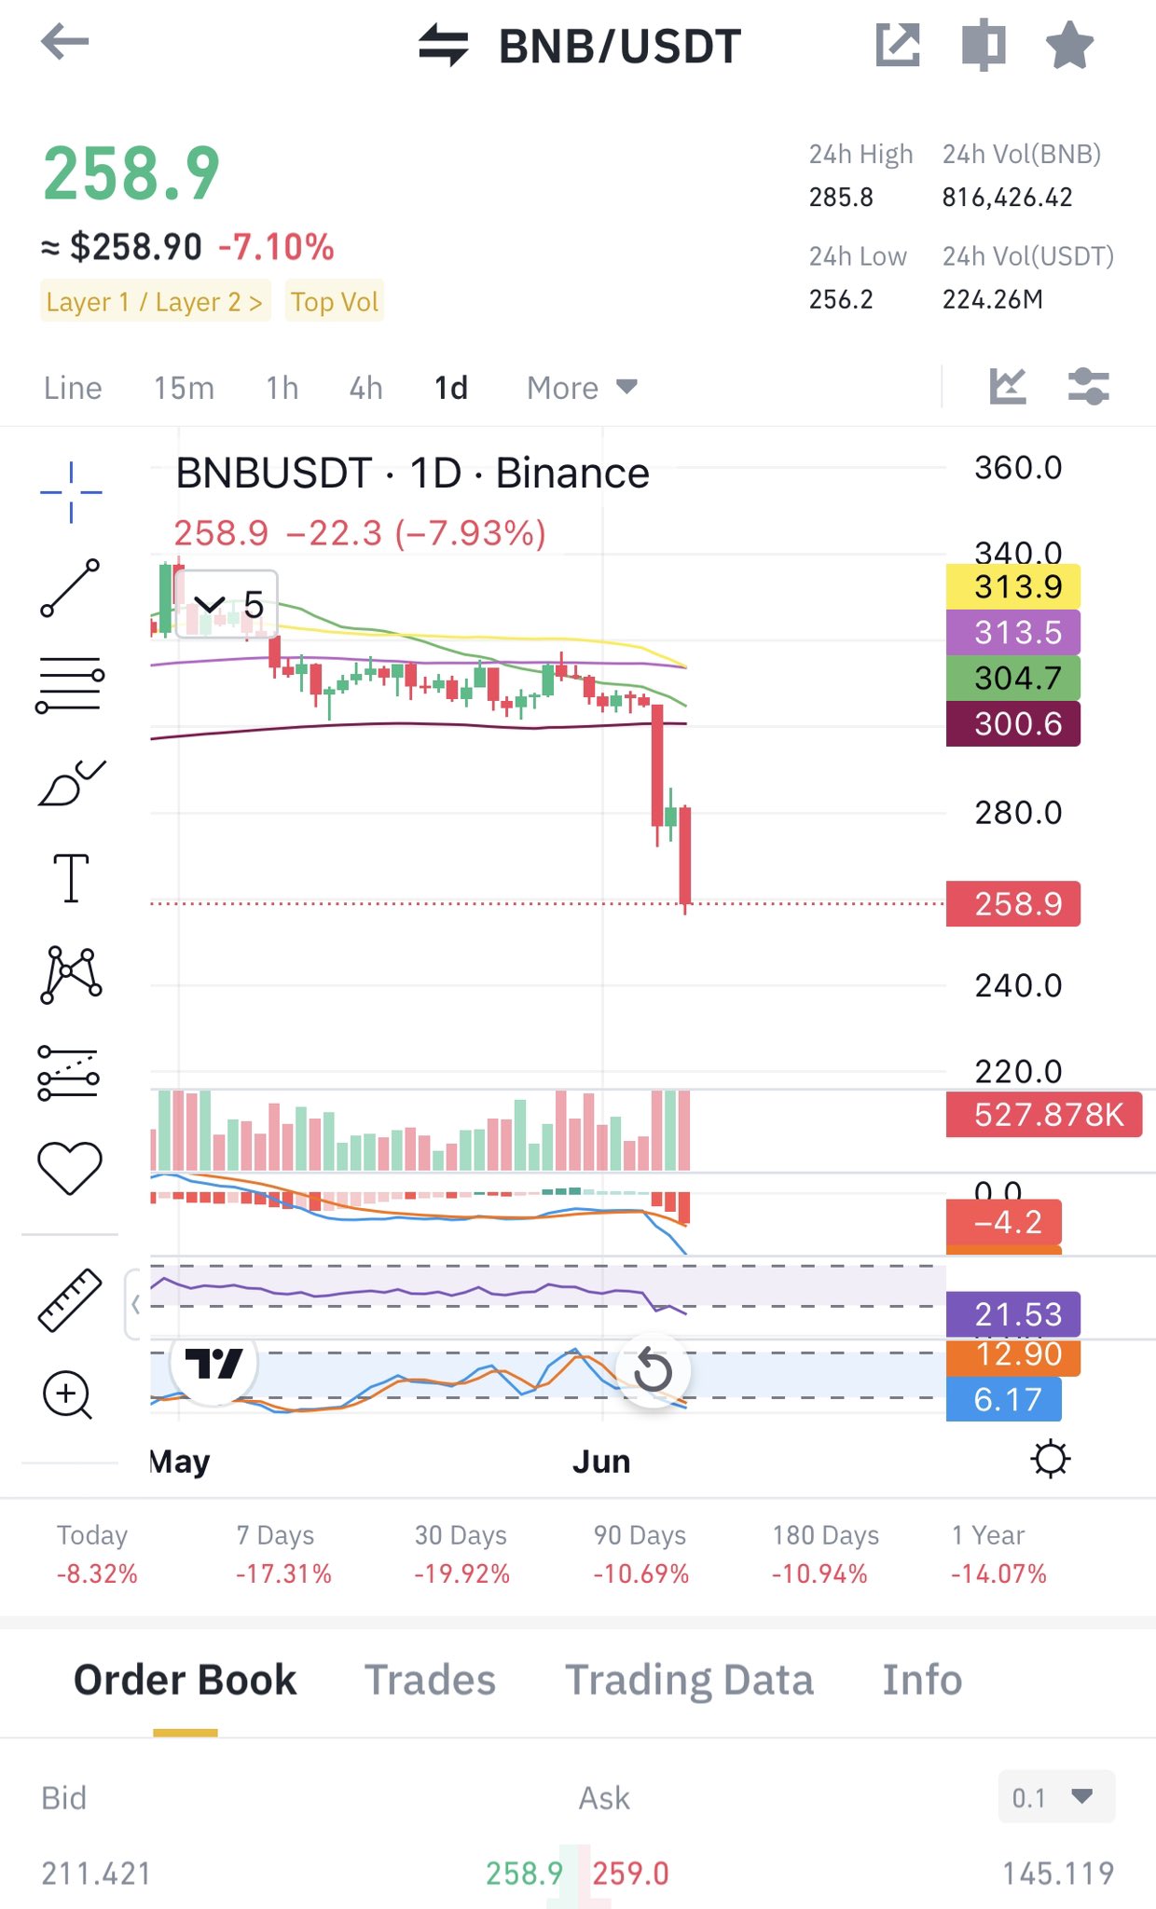Tap the 24h Vol(USDT) value 224.26M
Image resolution: width=1156 pixels, height=1909 pixels.
pyautogui.click(x=992, y=299)
